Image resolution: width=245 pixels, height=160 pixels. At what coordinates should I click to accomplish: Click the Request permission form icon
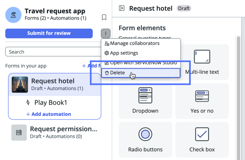click(19, 132)
